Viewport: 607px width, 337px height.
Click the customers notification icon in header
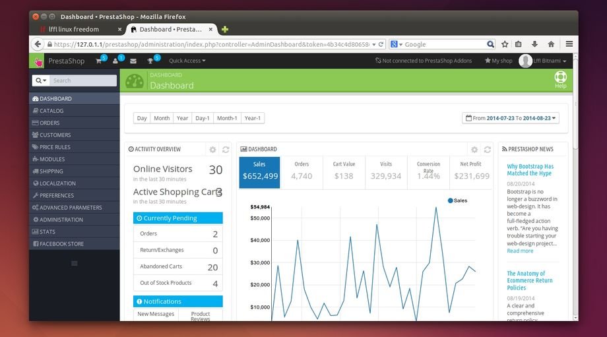tap(116, 61)
